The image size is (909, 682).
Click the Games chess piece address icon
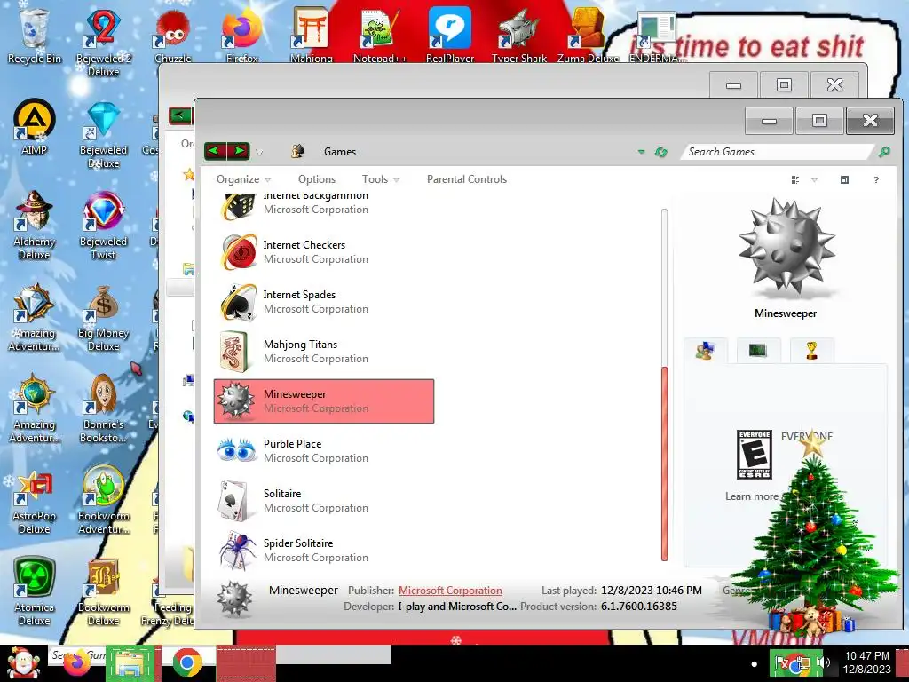[298, 151]
